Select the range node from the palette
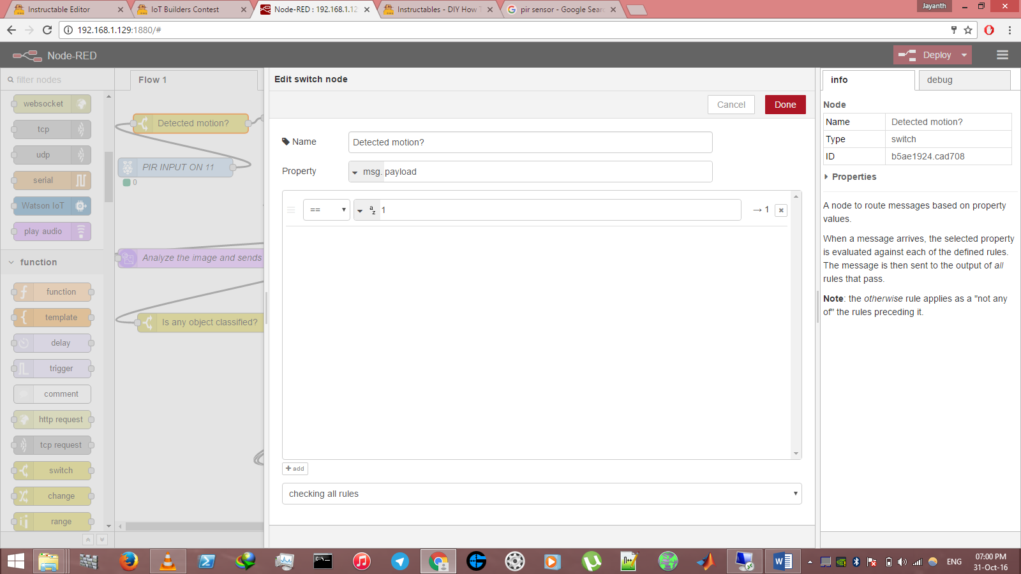The image size is (1021, 574). click(51, 521)
